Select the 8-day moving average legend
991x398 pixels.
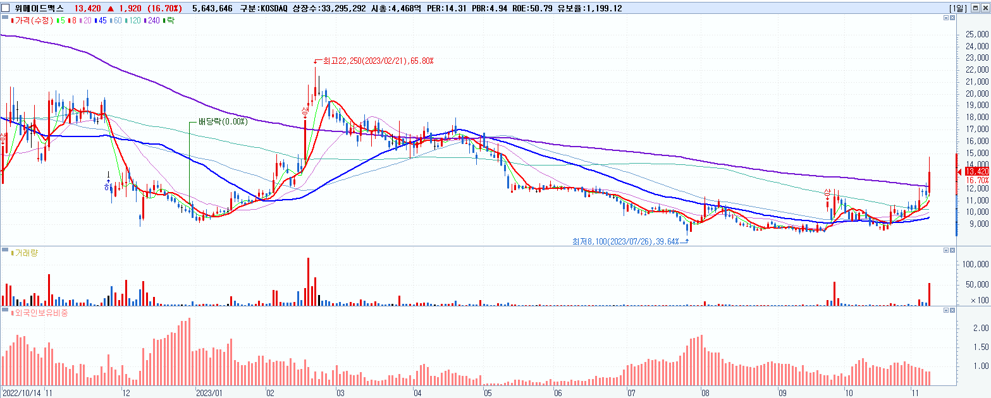[x=73, y=20]
